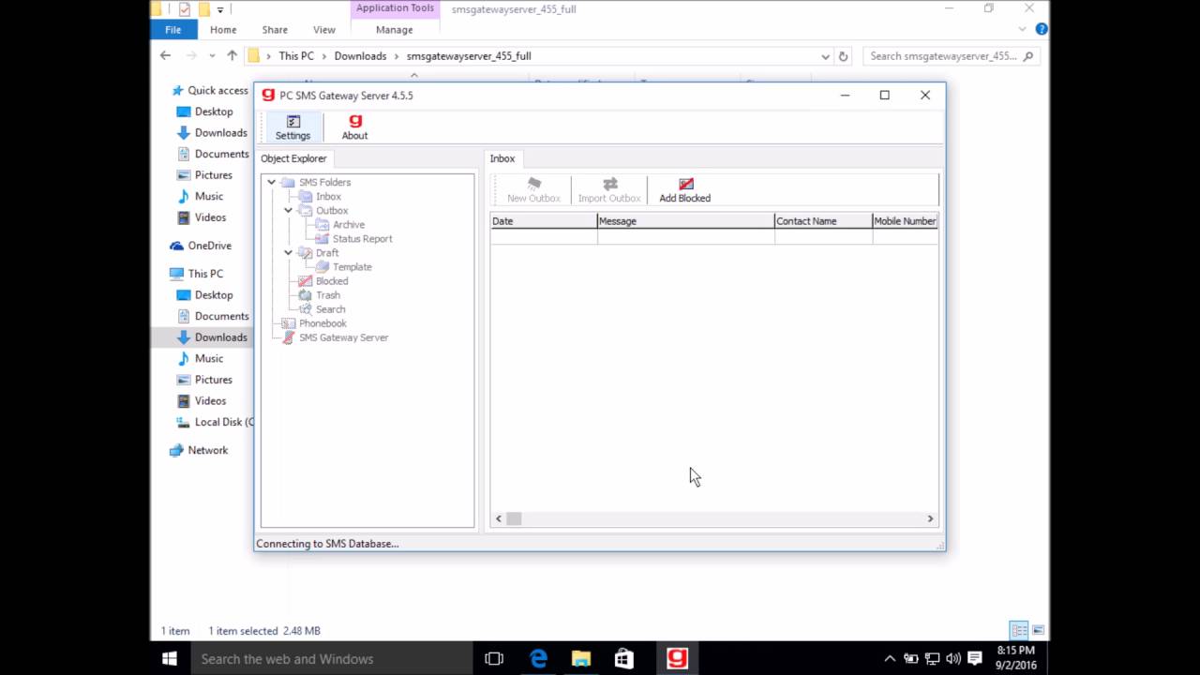Sort by Contact Name column header
1200x675 pixels.
tap(824, 221)
